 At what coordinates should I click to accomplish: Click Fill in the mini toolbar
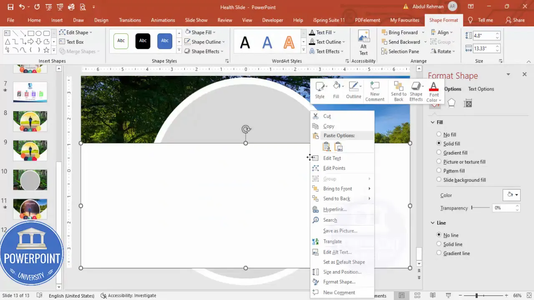[x=336, y=90]
